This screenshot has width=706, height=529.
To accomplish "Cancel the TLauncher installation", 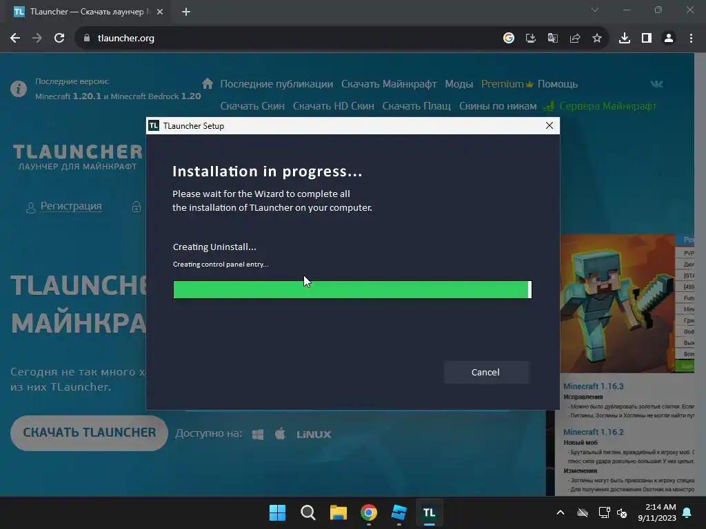I will click(x=486, y=372).
